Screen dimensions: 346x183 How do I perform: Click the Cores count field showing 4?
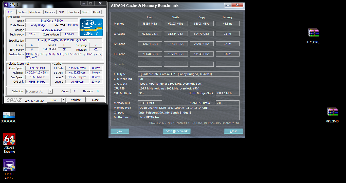74,91
